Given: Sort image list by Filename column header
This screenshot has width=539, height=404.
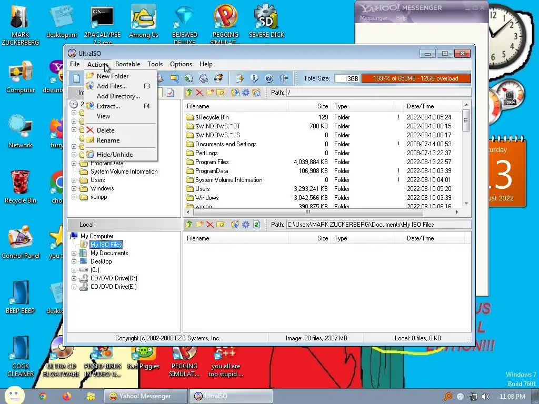Looking at the screenshot, I should (x=236, y=106).
